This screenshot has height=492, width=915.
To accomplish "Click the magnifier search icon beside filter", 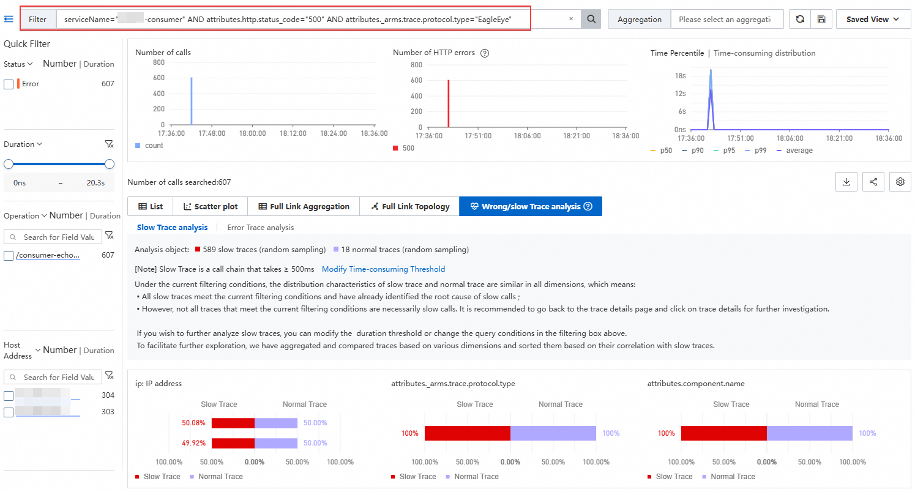I will [591, 19].
